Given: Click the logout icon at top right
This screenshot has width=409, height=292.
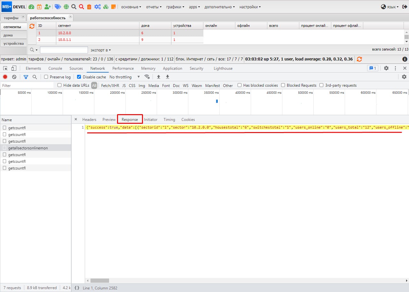Looking at the screenshot, I should click(x=405, y=7).
